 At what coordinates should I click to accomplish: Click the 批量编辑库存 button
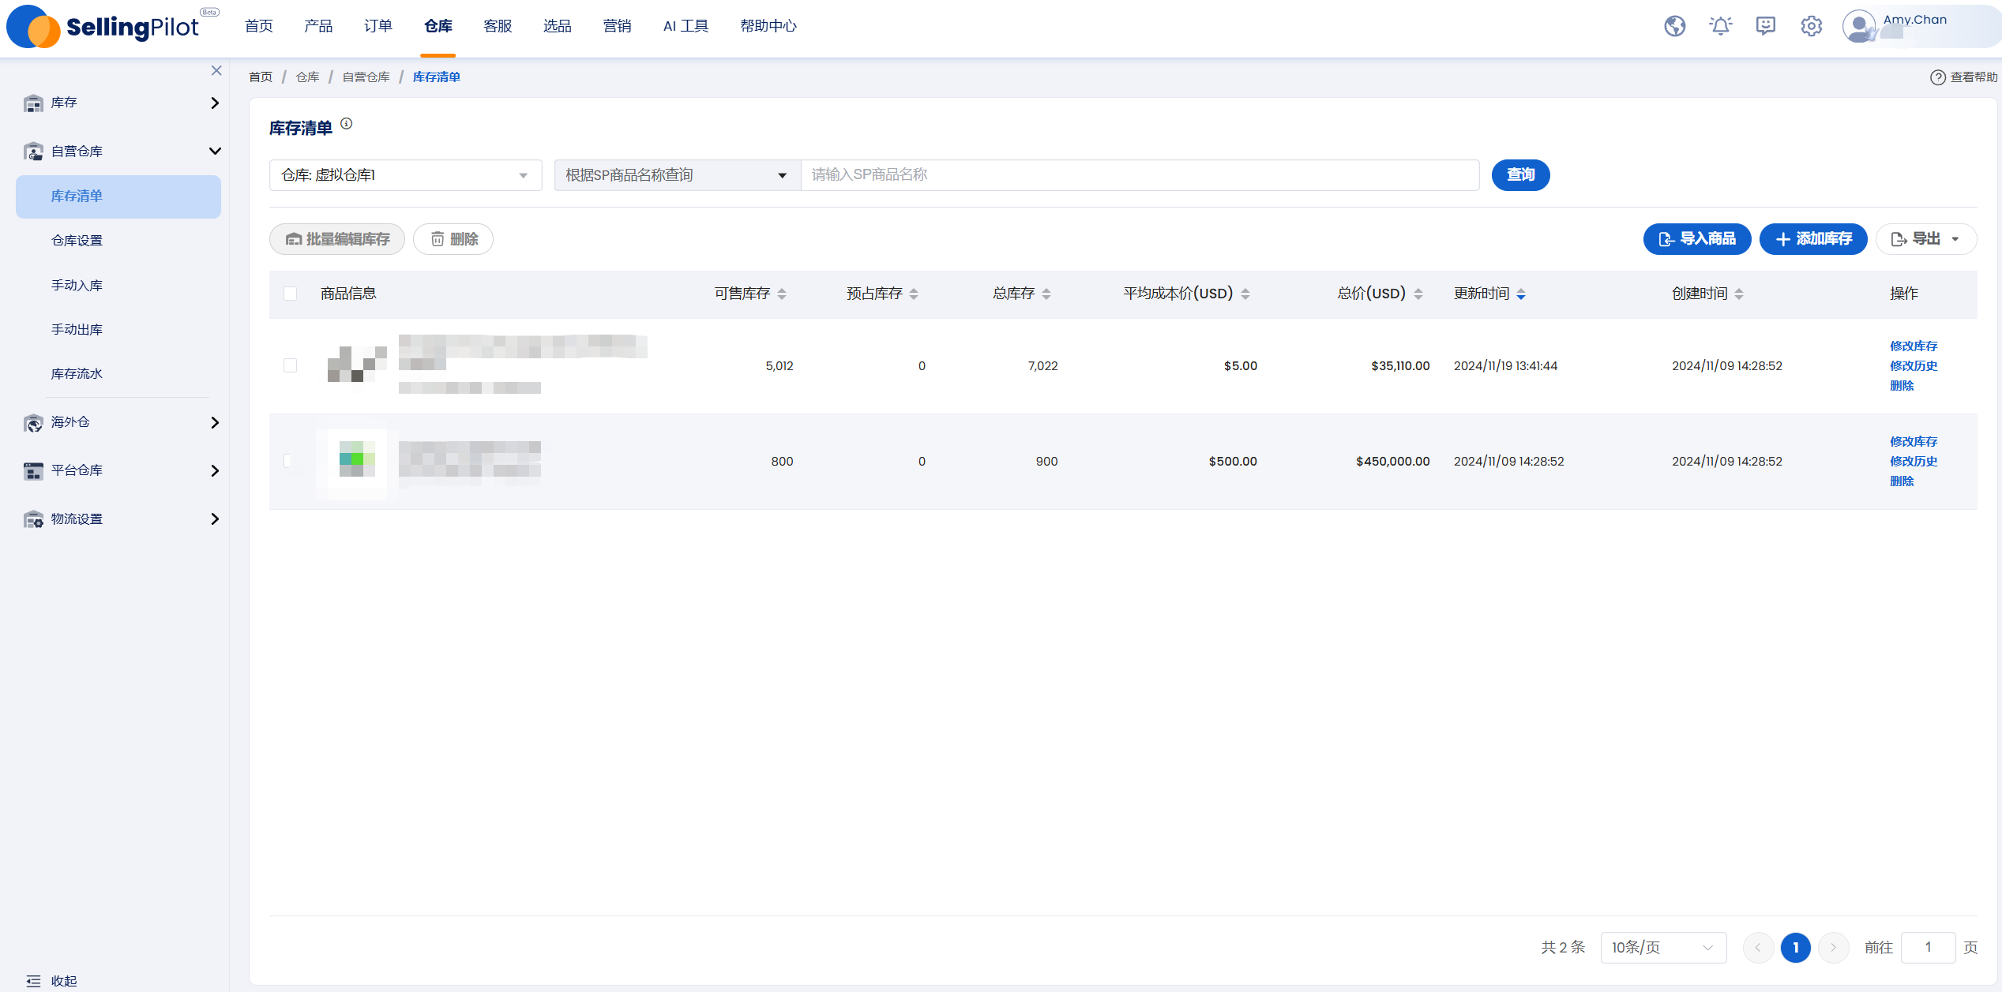point(337,239)
